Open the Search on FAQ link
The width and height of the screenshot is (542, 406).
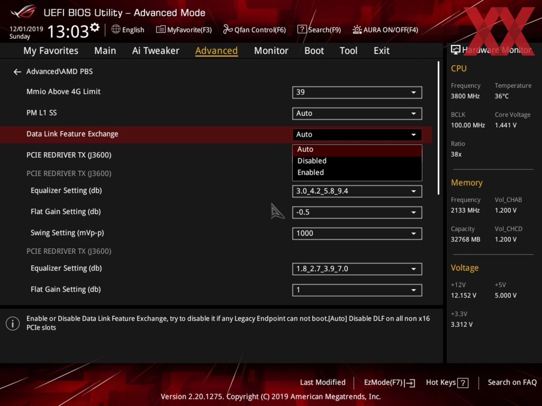(512, 383)
